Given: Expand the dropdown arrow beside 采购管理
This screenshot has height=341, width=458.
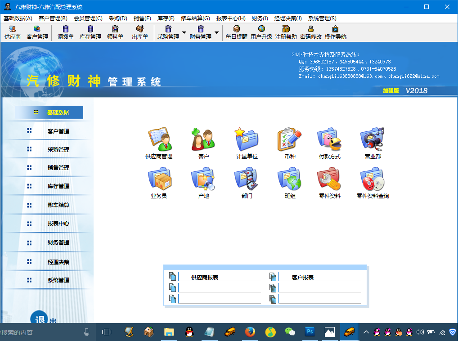Looking at the screenshot, I should (184, 32).
